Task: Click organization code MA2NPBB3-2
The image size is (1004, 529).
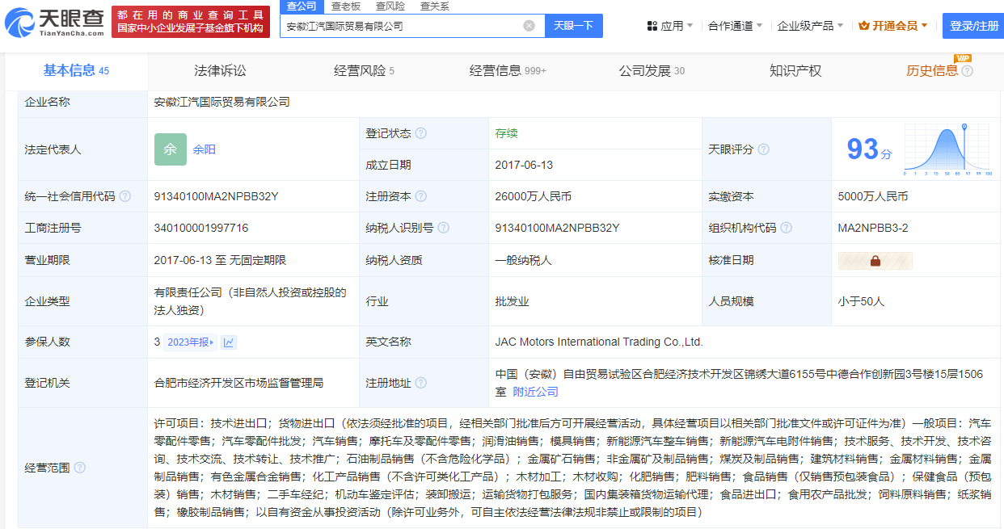Action: click(873, 228)
